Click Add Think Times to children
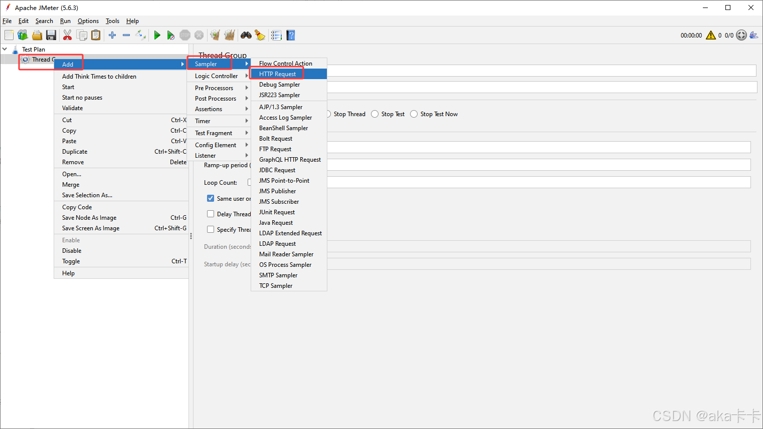Viewport: 763px width, 429px height. (121, 77)
